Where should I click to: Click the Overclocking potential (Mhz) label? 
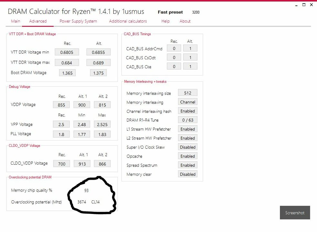click(36, 202)
